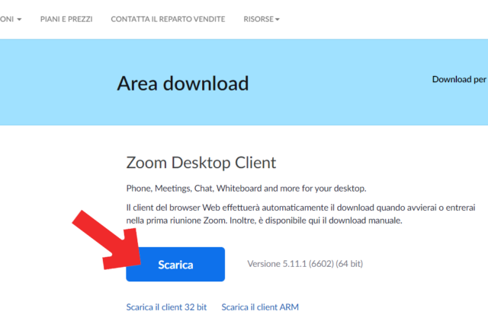Click the Download per text in banner
The height and width of the screenshot is (324, 488).
pyautogui.click(x=459, y=79)
